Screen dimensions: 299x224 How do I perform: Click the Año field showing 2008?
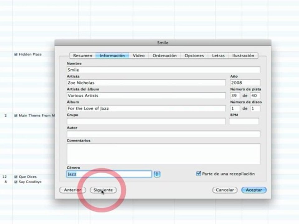pyautogui.click(x=245, y=83)
